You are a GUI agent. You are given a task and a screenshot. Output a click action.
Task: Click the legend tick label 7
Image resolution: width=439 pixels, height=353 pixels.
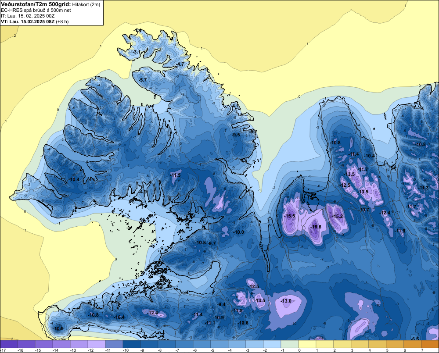[422, 350]
